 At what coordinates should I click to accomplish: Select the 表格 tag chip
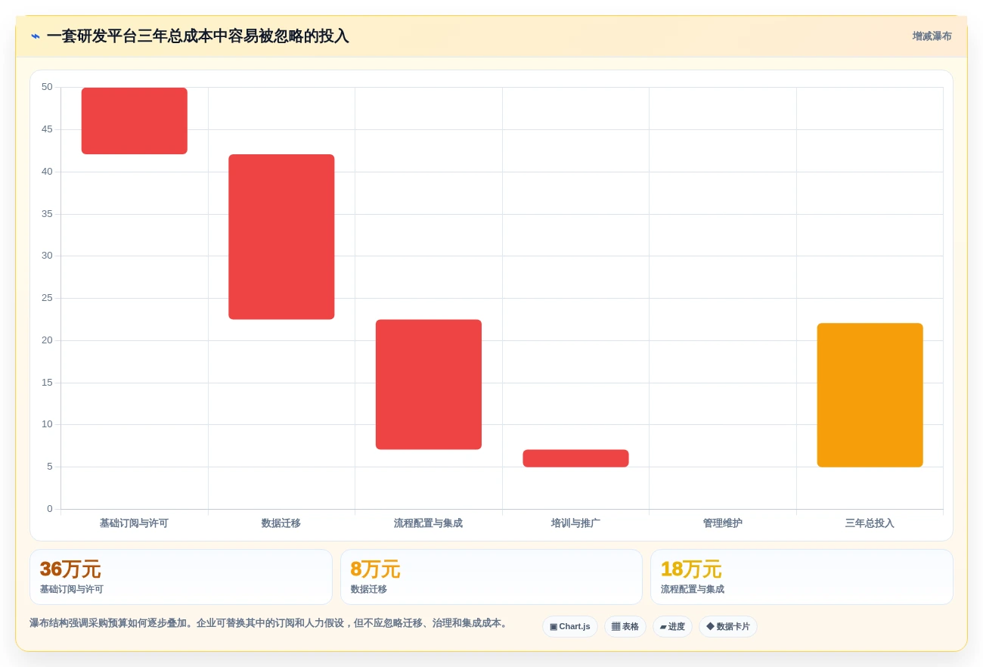click(x=625, y=626)
